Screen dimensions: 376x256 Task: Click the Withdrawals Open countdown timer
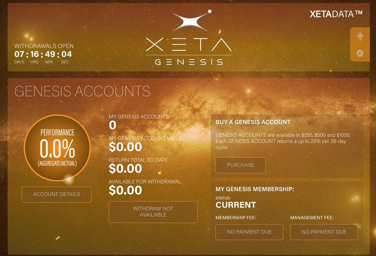point(43,54)
